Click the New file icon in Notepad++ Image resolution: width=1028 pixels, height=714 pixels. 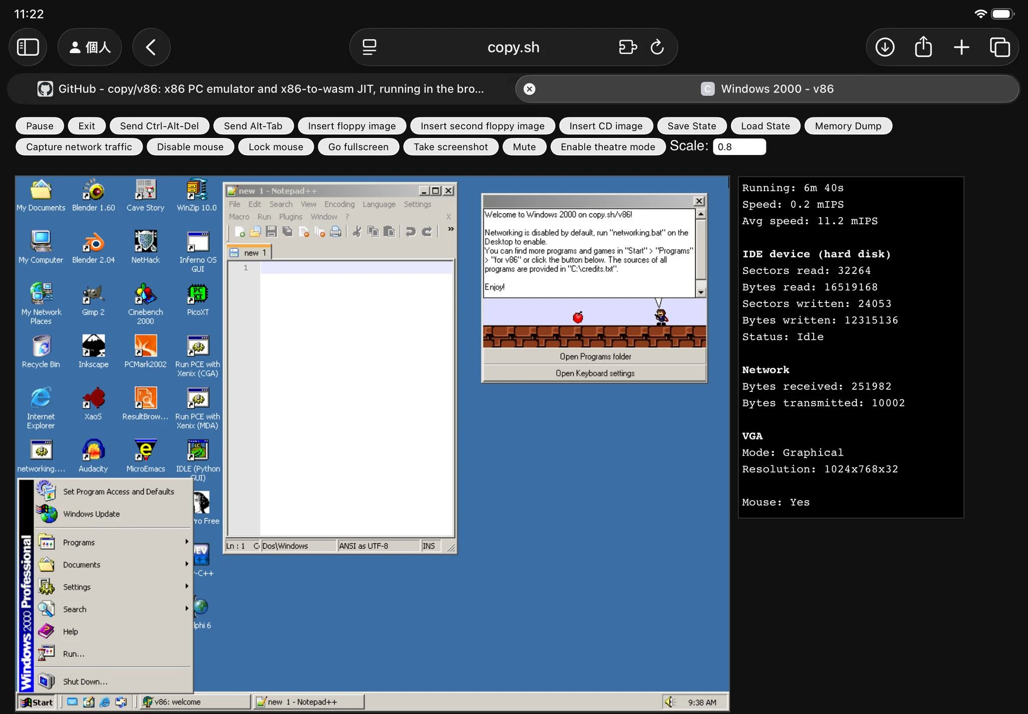[240, 232]
